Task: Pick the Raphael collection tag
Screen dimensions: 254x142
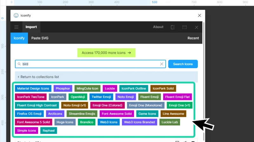Action: [x=49, y=130]
